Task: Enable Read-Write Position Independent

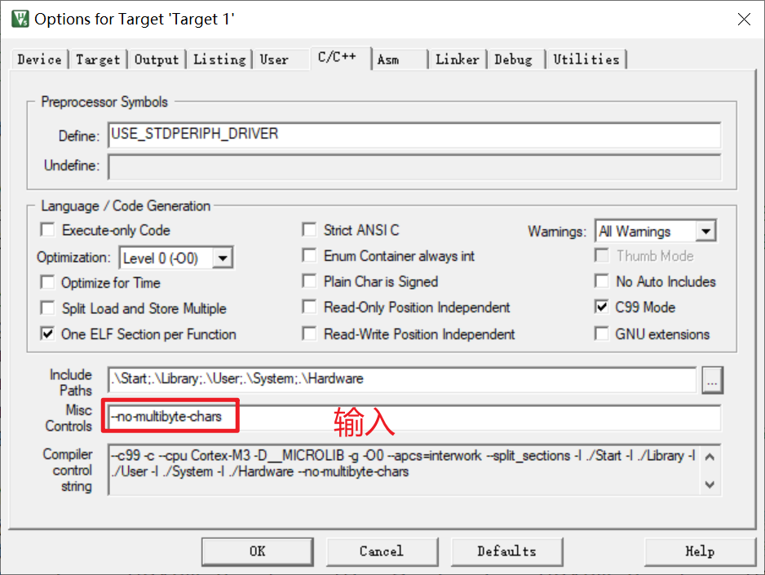Action: (x=309, y=334)
